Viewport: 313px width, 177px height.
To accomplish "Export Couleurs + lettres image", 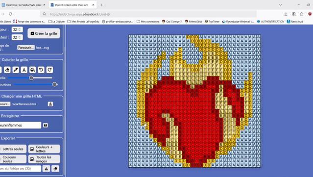I will pyautogui.click(x=44, y=149).
